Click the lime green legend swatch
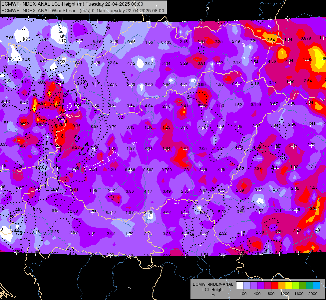The image size is (326, 300). (x=296, y=285)
